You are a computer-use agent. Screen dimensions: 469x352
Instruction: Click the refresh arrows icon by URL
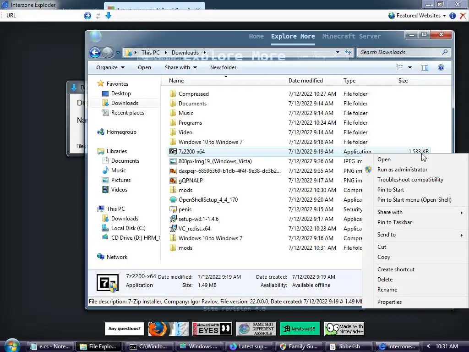click(98, 16)
